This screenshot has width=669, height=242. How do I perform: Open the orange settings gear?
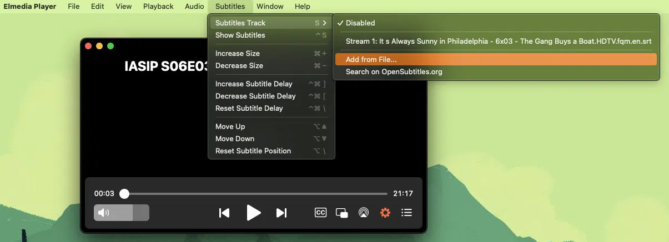pyautogui.click(x=385, y=213)
